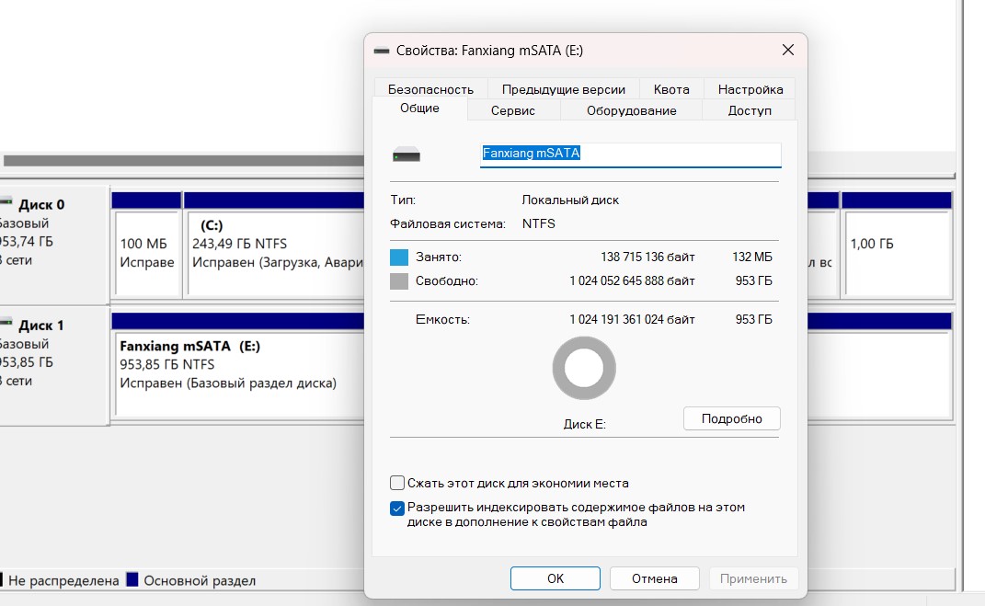The width and height of the screenshot is (985, 606).
Task: Click the drive label field Fanxiang mSATA
Action: click(631, 154)
